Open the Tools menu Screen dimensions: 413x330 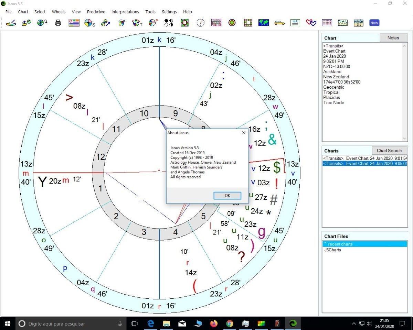pyautogui.click(x=150, y=12)
